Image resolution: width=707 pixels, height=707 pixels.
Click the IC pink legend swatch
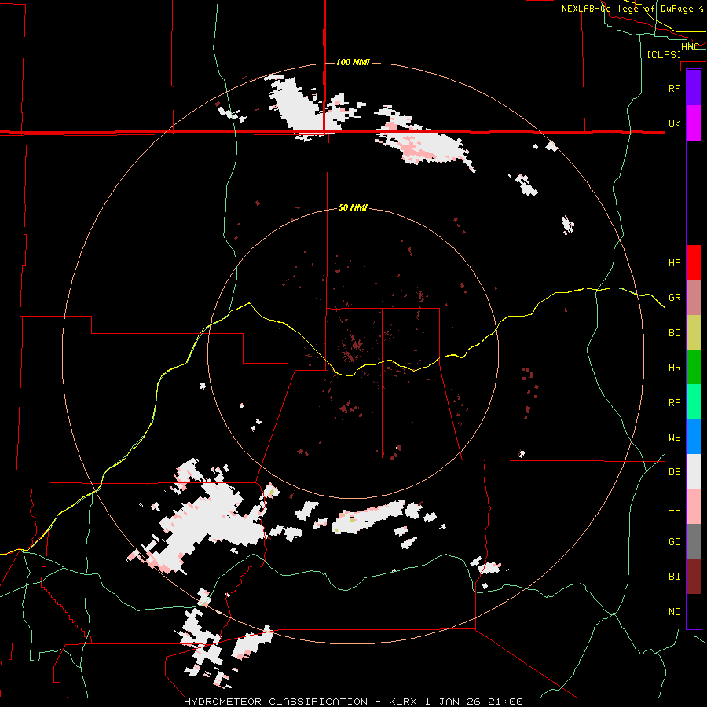pyautogui.click(x=694, y=507)
